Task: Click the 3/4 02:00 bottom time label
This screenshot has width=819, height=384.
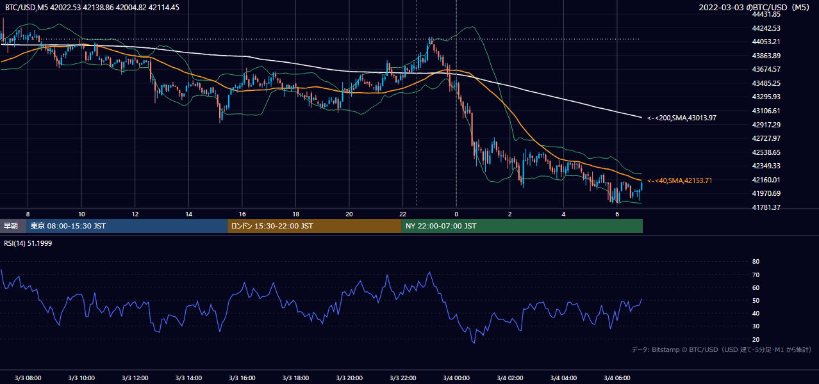Action: pos(510,378)
